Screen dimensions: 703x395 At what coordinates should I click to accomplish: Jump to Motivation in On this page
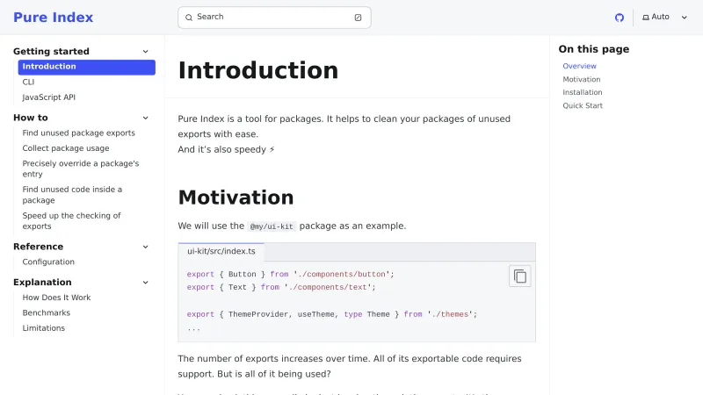click(582, 80)
